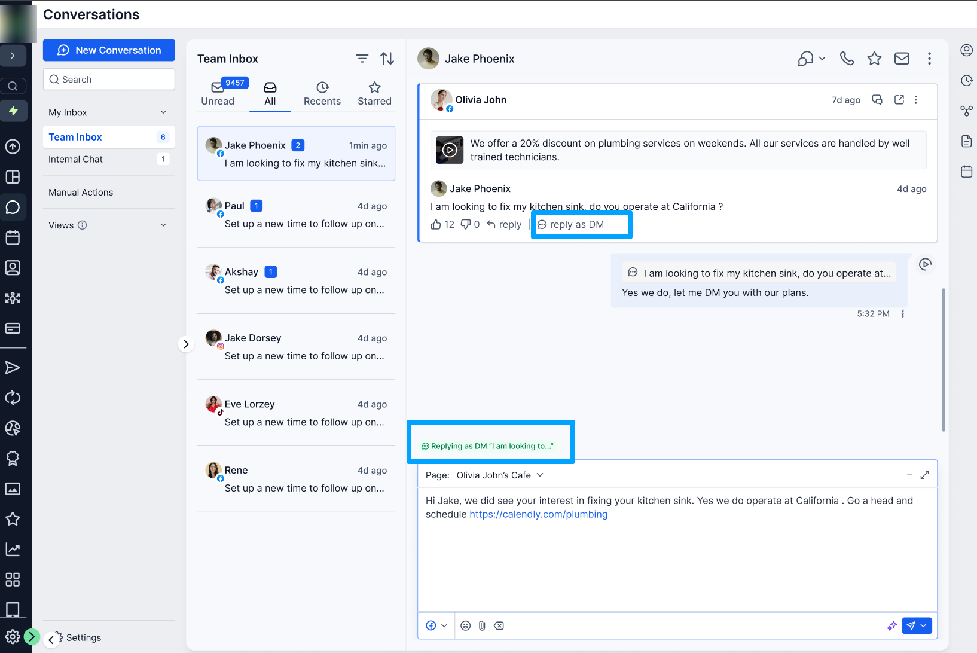The height and width of the screenshot is (653, 977).
Task: Click the comments icon on Olivia John post
Action: [x=877, y=100]
